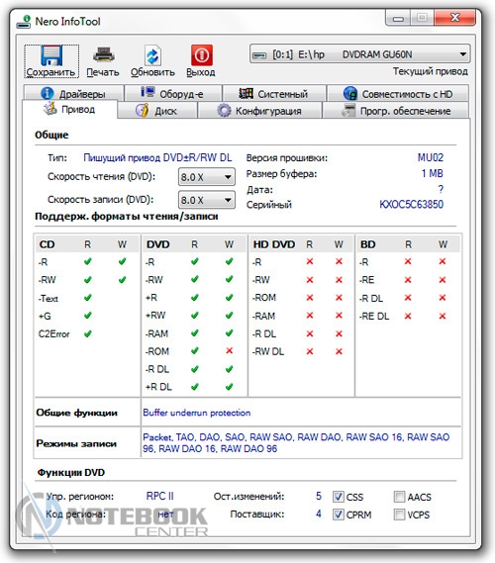The image size is (495, 563).
Task: Click the Обновить refresh icon
Action: (x=152, y=55)
